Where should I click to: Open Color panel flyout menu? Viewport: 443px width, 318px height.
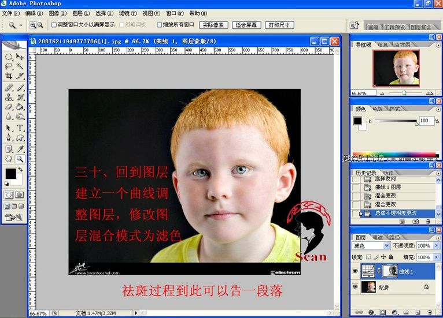[438, 109]
